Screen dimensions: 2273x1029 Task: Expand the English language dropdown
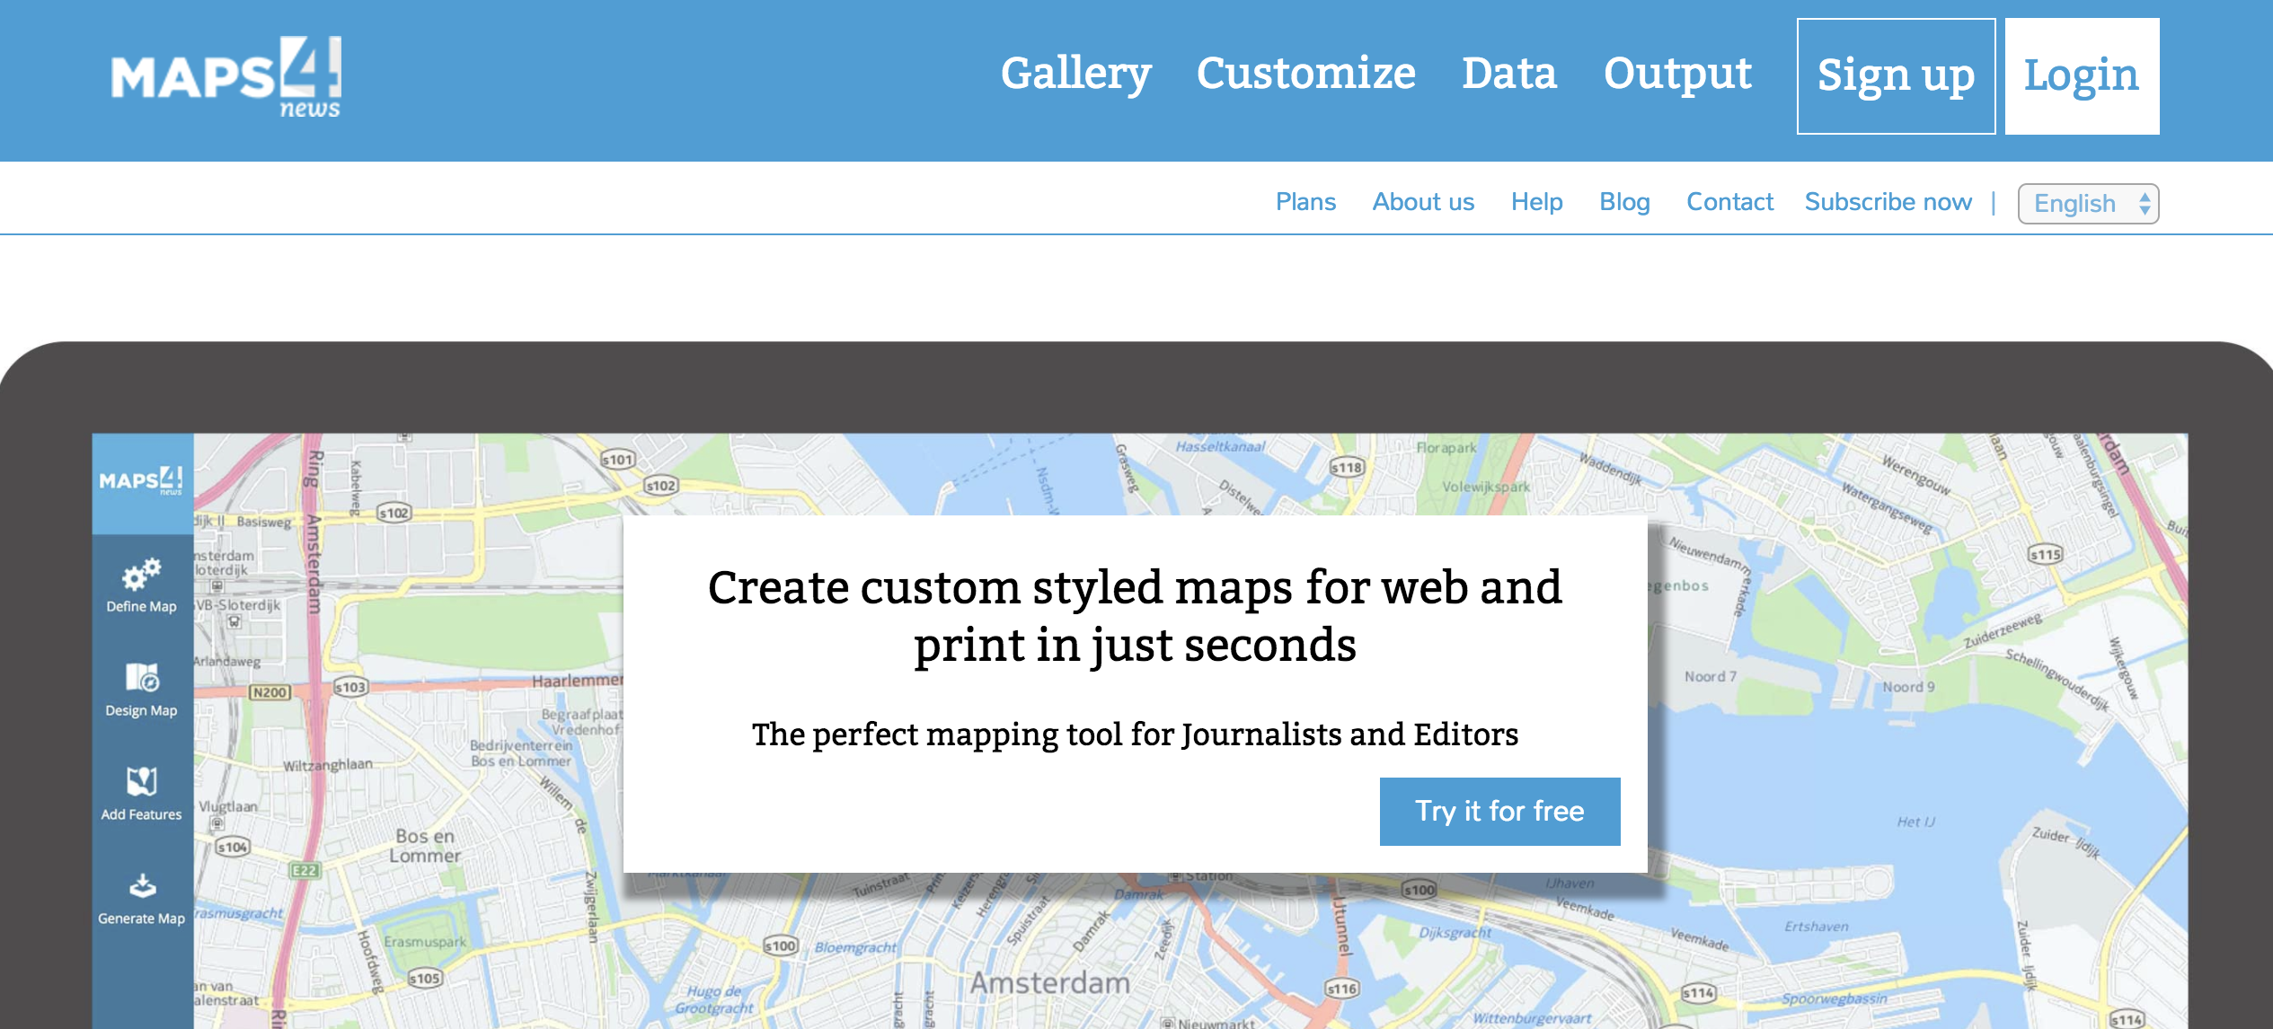coord(2088,204)
